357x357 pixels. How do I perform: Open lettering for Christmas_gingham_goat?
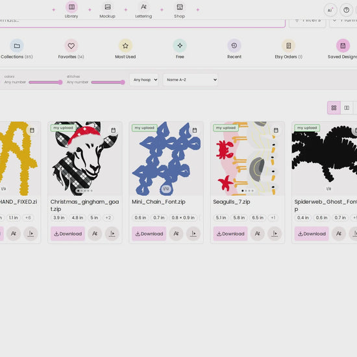pos(95,234)
